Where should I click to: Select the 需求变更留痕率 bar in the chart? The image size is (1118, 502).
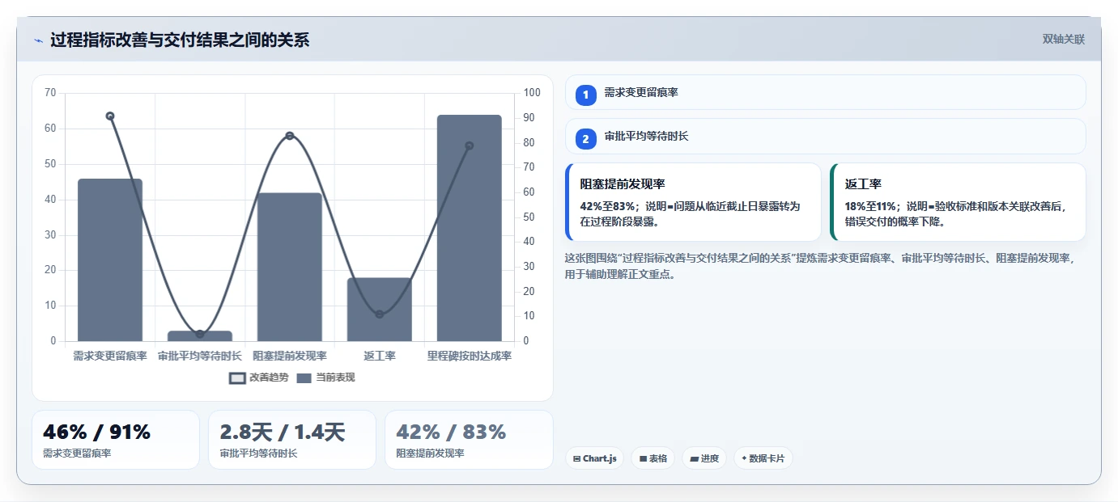pyautogui.click(x=110, y=260)
